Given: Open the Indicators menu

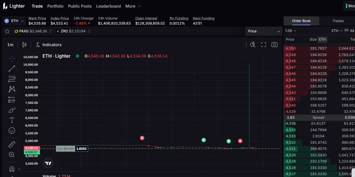Looking at the screenshot, I should click(x=49, y=45).
